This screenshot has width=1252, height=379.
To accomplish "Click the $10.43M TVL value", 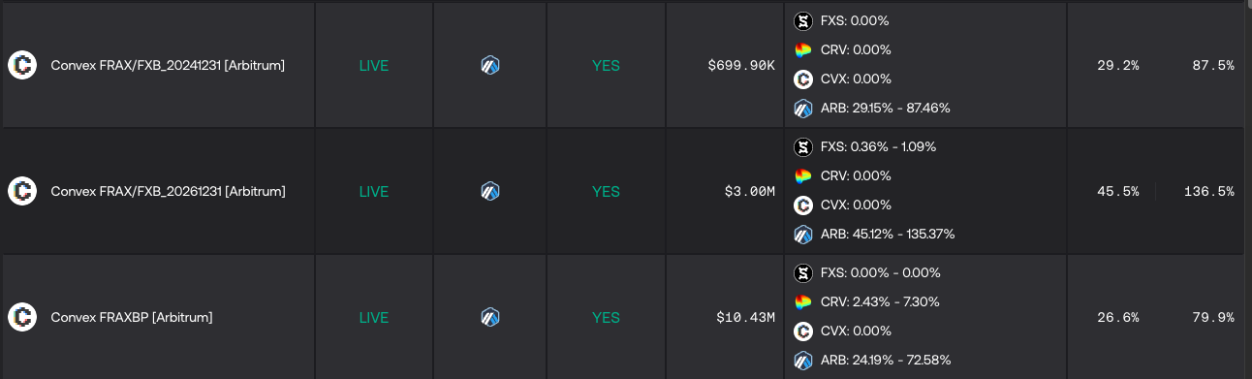I will (x=745, y=318).
